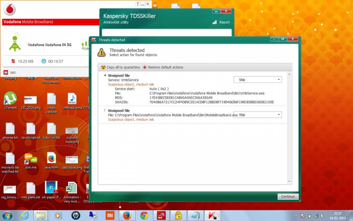Select credit card.txt desktop file
This screenshot has height=221, width=353.
tap(51, 103)
